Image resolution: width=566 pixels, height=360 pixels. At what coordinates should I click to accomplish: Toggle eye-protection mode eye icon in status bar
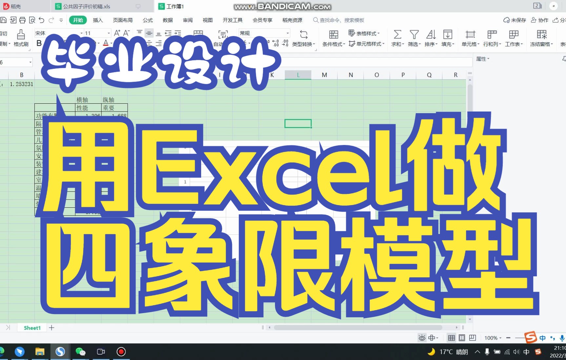pos(422,338)
